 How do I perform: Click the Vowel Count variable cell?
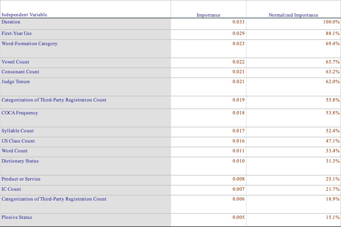click(x=15, y=62)
